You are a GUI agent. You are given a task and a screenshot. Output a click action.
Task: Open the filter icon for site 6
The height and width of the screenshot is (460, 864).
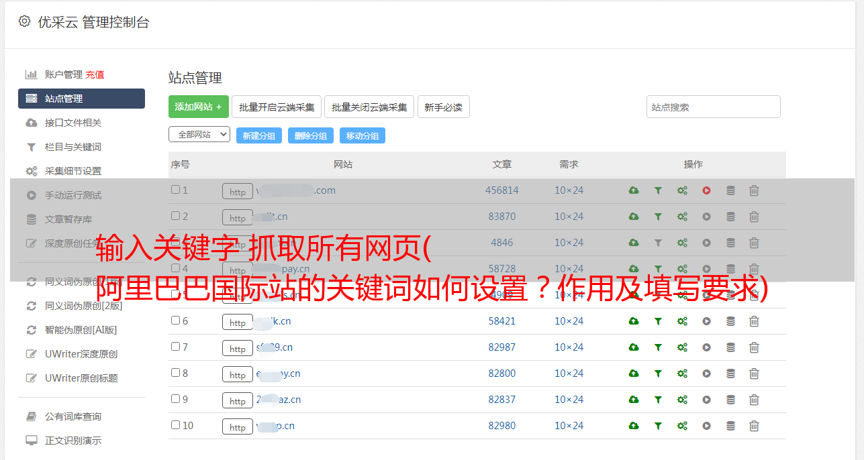658,321
